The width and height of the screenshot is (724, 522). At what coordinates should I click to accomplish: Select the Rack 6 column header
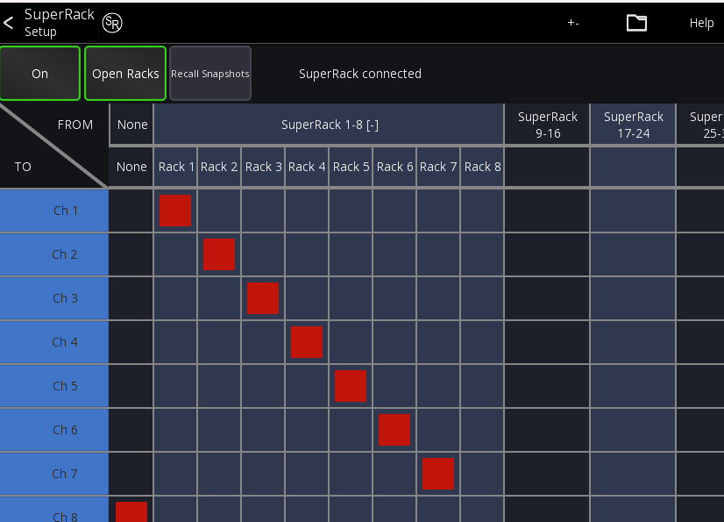coord(394,167)
